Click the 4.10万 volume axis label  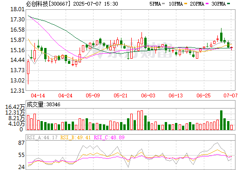tap(16, 124)
